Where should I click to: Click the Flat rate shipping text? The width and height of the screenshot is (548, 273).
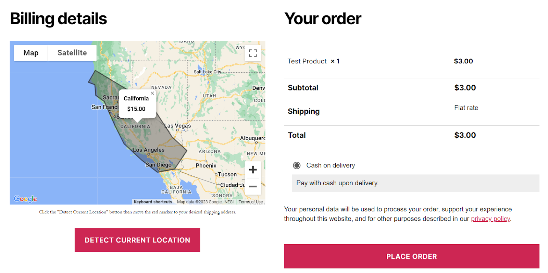[466, 107]
